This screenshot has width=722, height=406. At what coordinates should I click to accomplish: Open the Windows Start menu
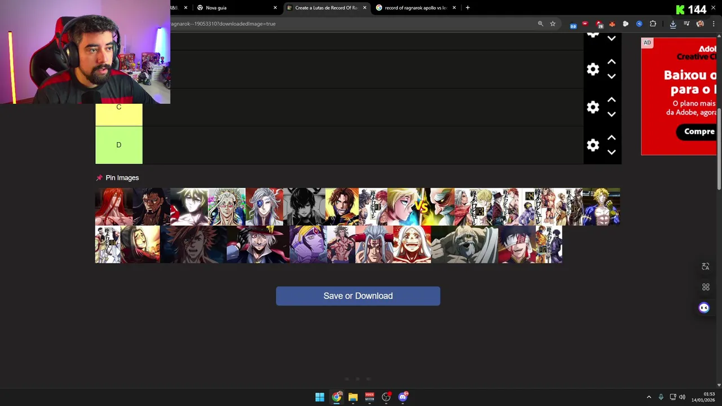(x=320, y=397)
